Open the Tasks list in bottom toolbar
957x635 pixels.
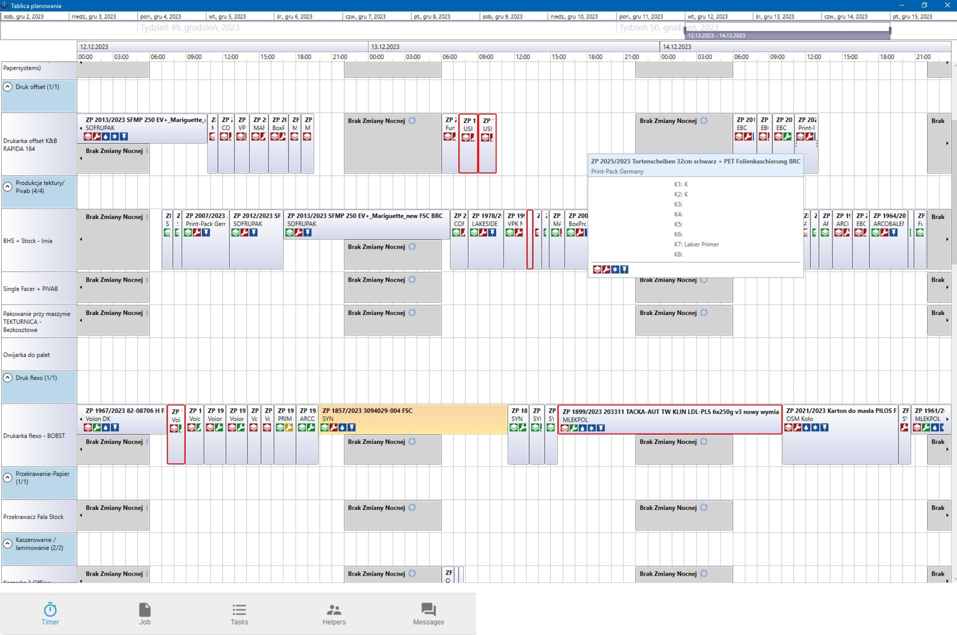[x=239, y=613]
